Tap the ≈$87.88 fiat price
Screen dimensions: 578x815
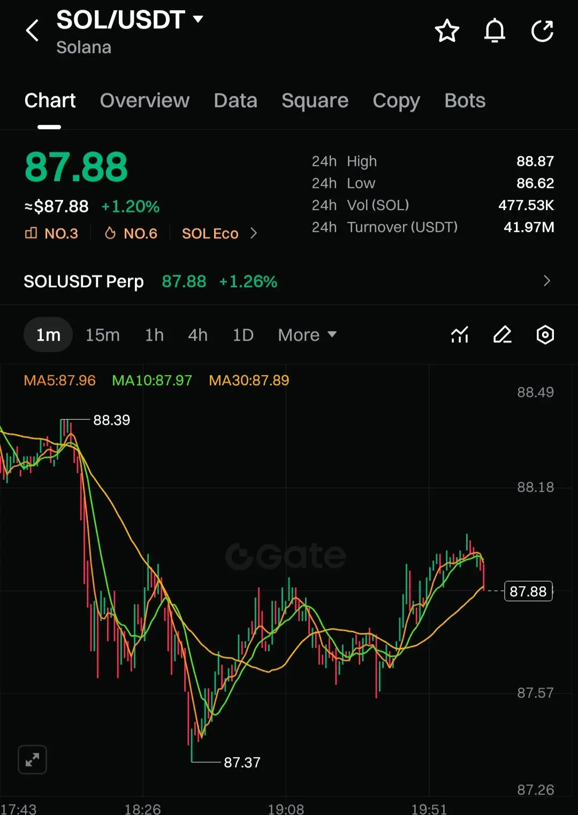coord(56,206)
